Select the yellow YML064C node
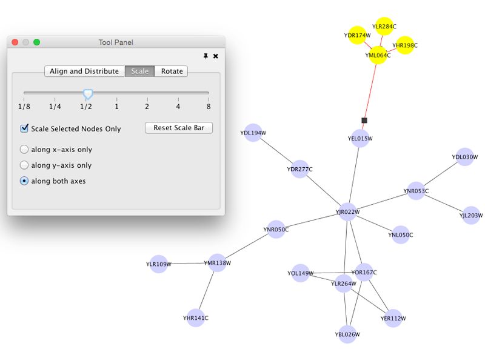 point(377,55)
